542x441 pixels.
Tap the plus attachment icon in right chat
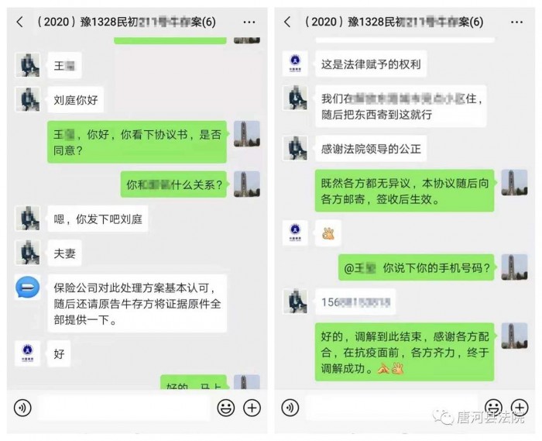point(520,408)
